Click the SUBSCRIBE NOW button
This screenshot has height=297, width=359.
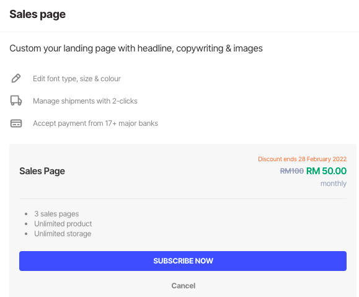pyautogui.click(x=183, y=261)
